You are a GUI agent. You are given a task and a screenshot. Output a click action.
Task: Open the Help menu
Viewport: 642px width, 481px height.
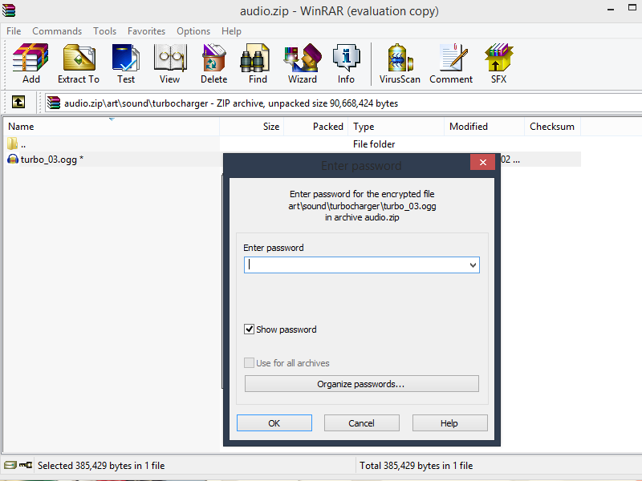coord(231,31)
